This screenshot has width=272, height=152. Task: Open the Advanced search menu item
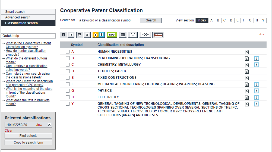pos(18,17)
